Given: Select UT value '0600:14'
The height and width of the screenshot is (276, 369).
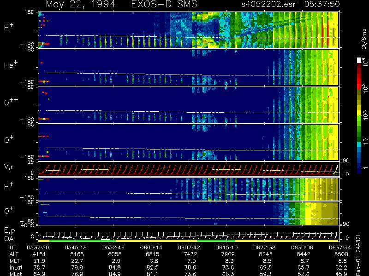Looking at the screenshot, I should pos(151,247).
